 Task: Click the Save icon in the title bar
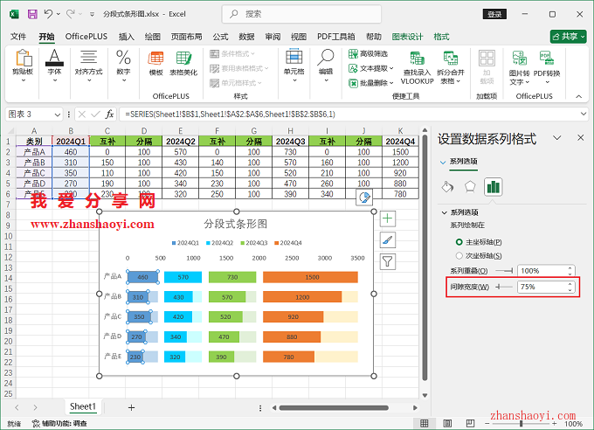click(32, 15)
